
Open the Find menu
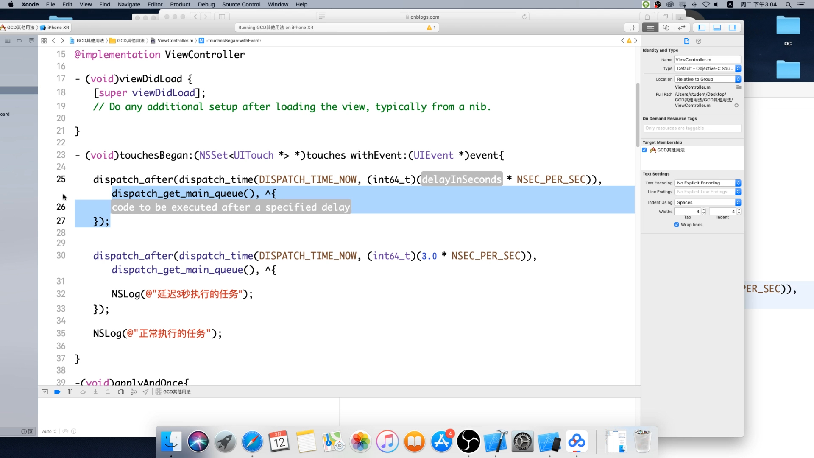(x=105, y=4)
